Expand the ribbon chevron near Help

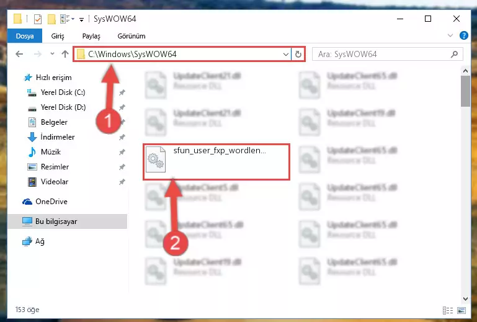[x=450, y=35]
